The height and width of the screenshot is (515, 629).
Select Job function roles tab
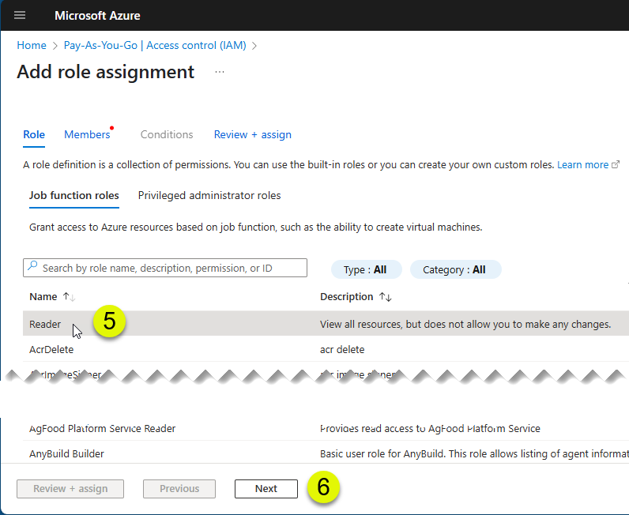click(x=74, y=195)
